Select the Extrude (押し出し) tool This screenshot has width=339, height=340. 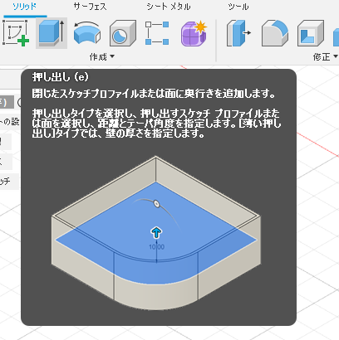(52, 33)
